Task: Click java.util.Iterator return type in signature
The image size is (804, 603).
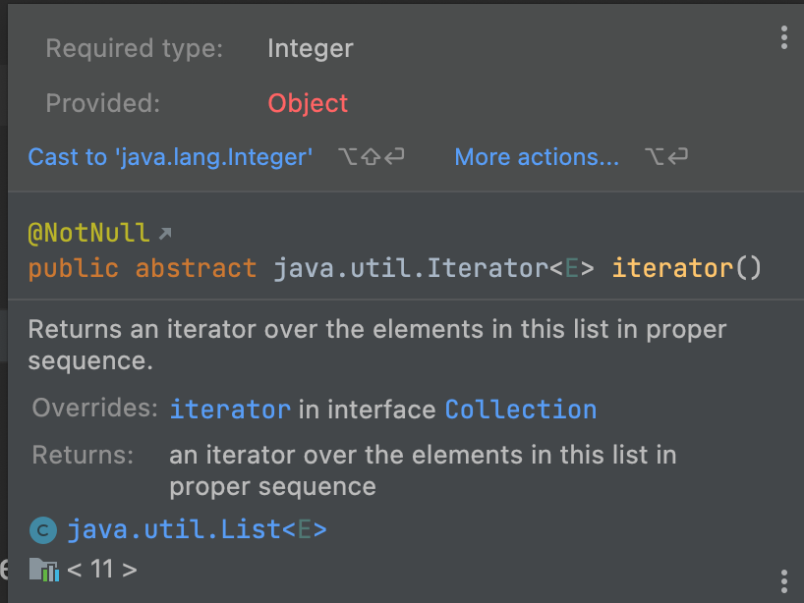Action: 410,268
